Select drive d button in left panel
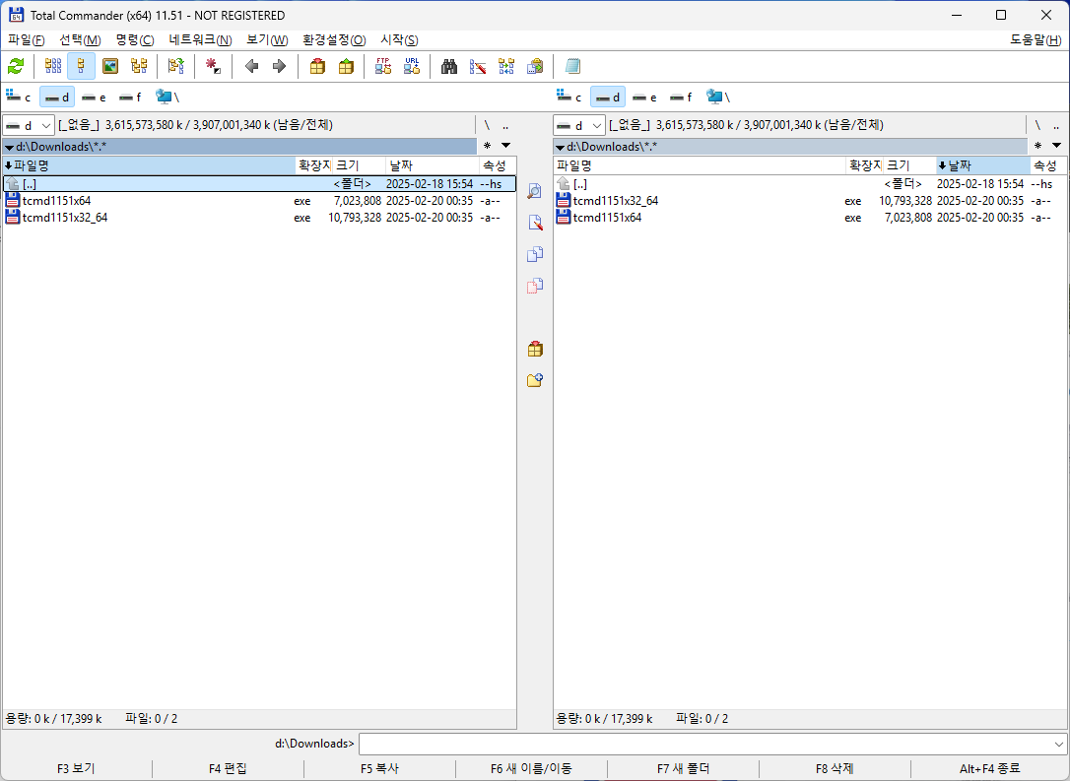The height and width of the screenshot is (781, 1070). pos(56,98)
